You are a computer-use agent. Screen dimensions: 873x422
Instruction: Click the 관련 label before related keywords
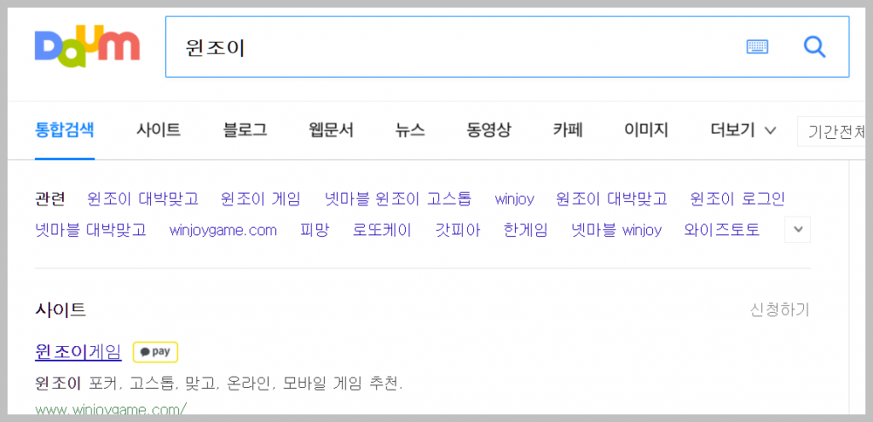(x=50, y=199)
